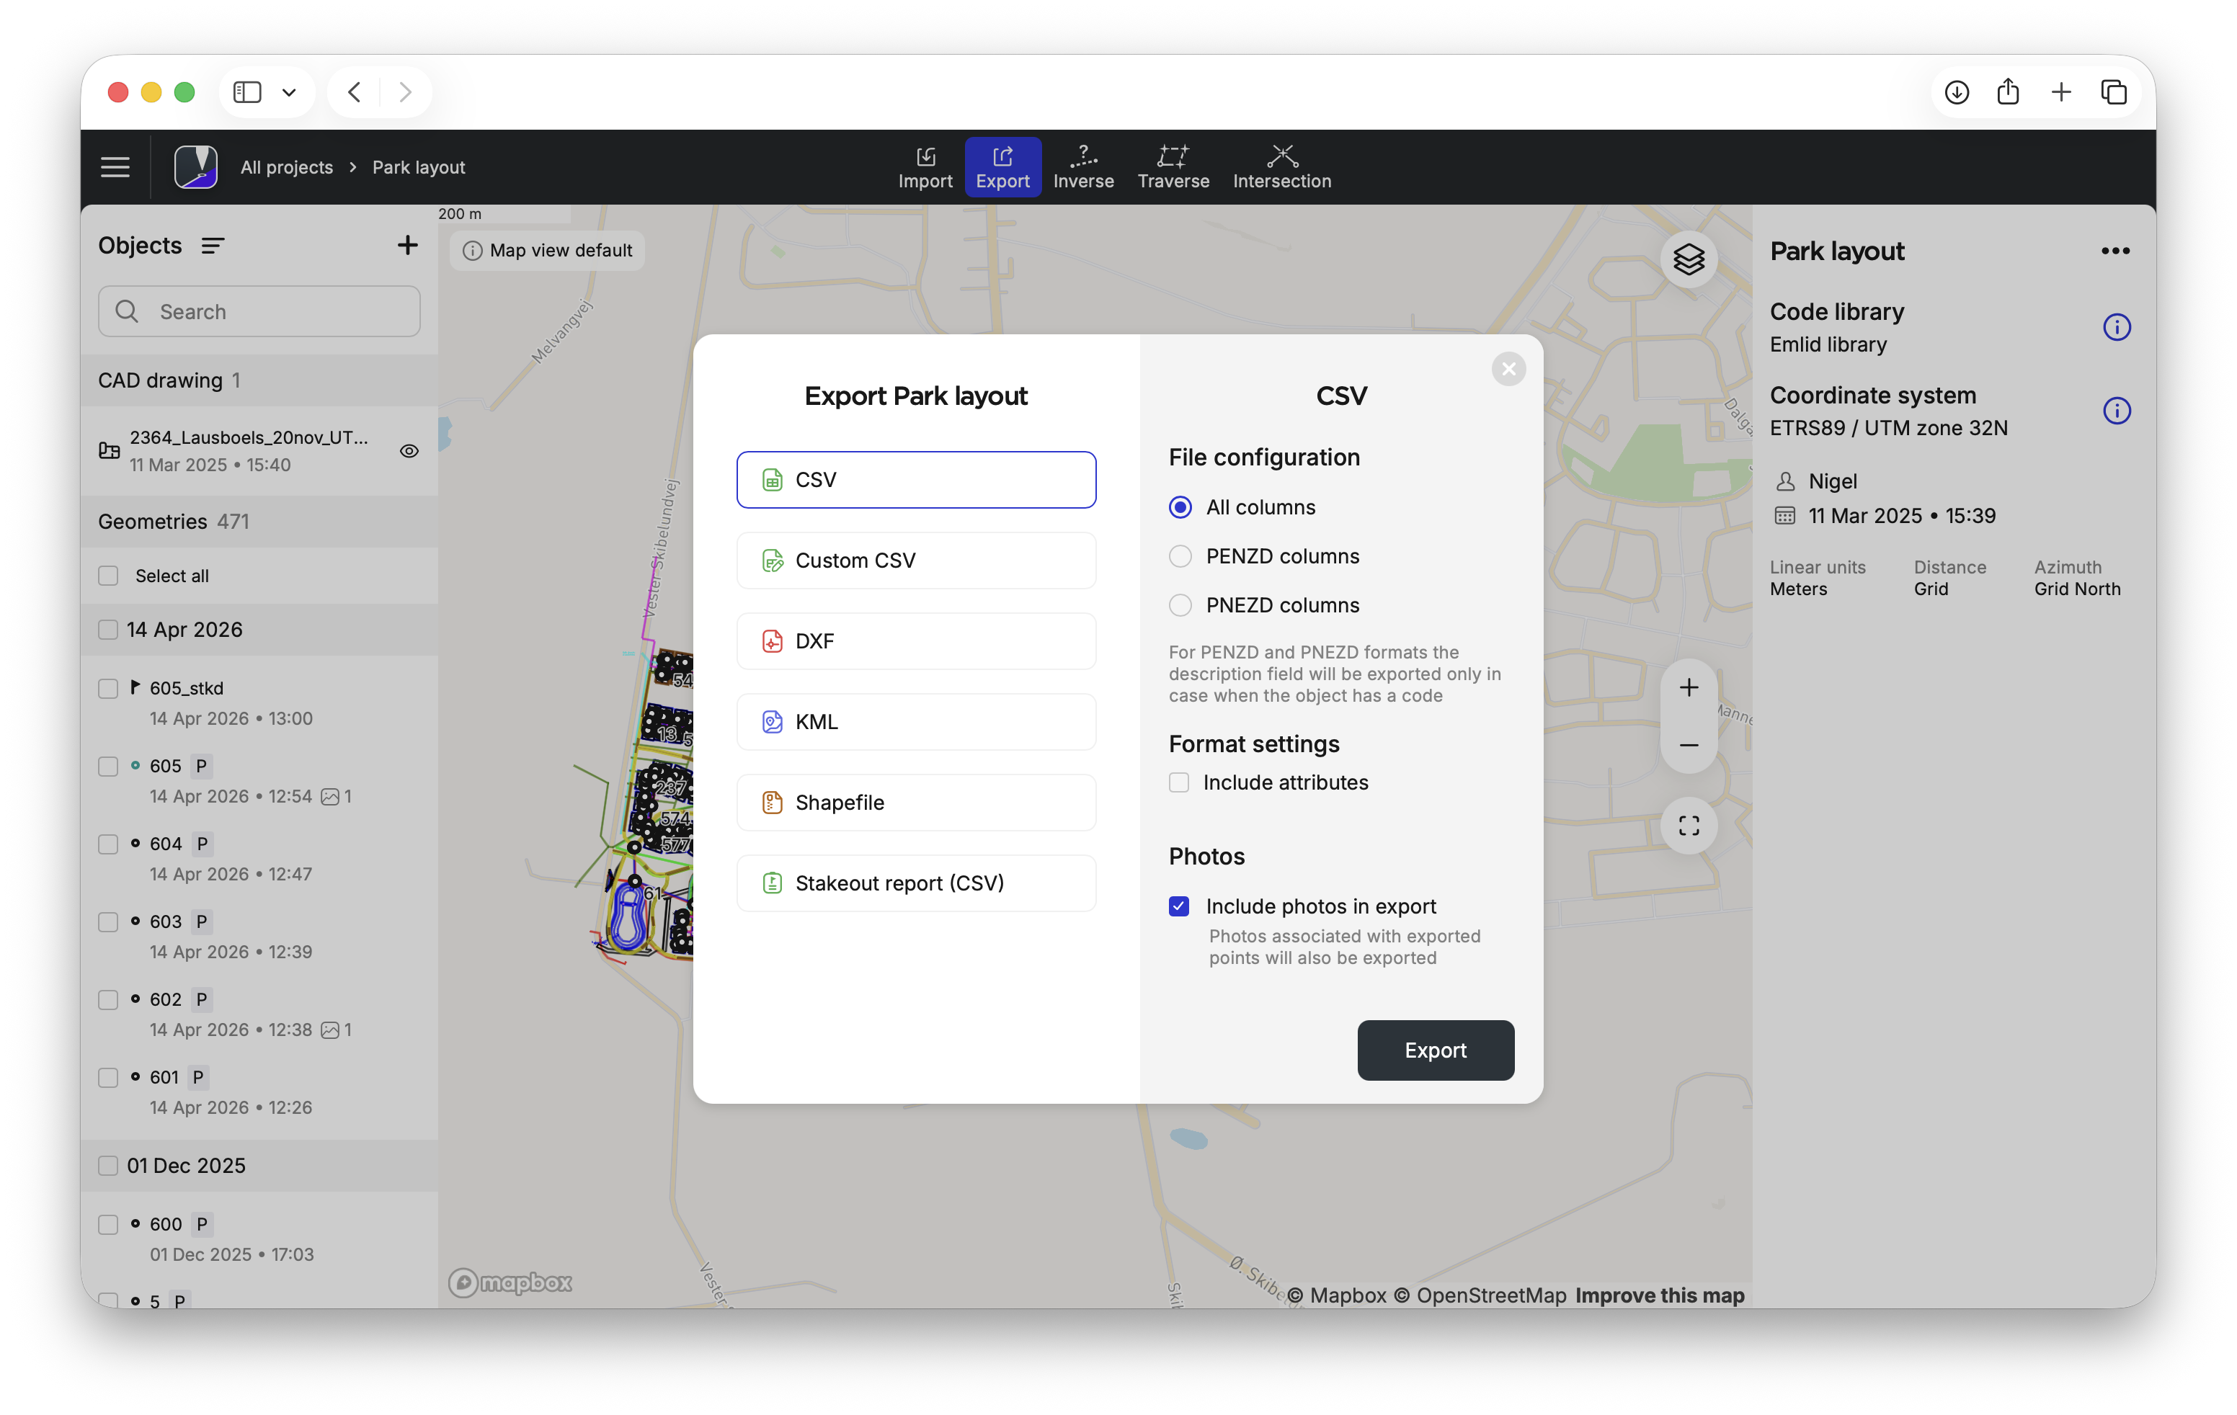The image size is (2237, 1415).
Task: Select Stakeout report (CSV) format
Action: tap(916, 883)
